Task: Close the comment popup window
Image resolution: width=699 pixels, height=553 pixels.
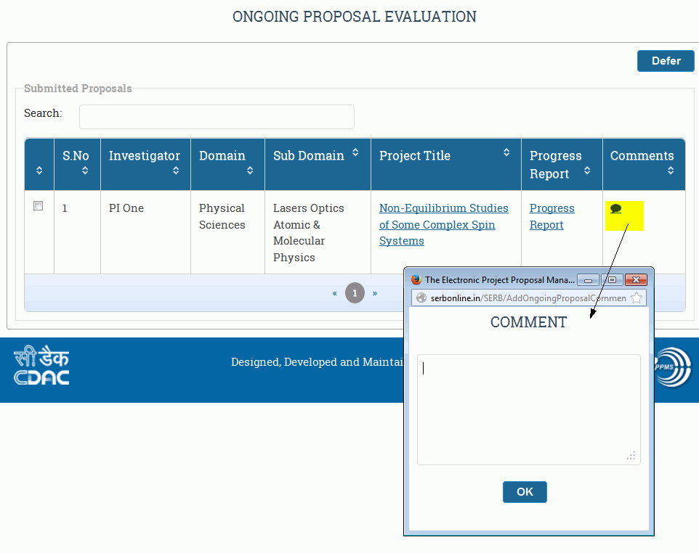Action: (636, 279)
